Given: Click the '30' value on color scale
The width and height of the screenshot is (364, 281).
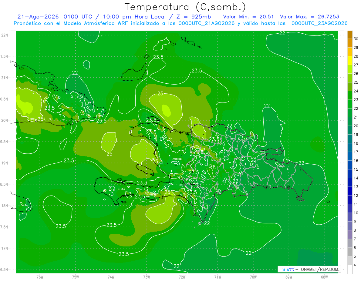Looking at the screenshot, I should click(x=356, y=39).
